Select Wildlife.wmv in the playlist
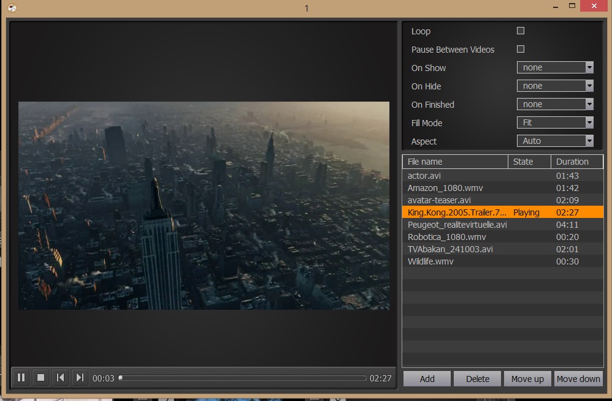 point(503,261)
